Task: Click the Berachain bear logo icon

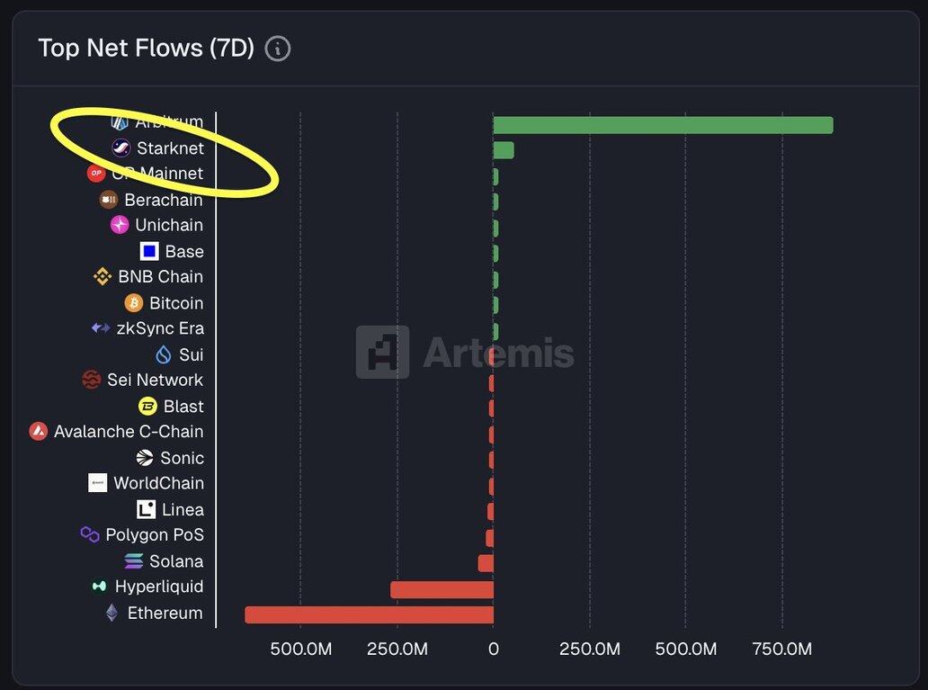Action: coord(109,200)
